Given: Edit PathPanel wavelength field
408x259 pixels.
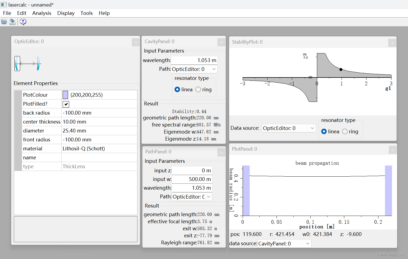Looking at the screenshot, I should pyautogui.click(x=192, y=188).
